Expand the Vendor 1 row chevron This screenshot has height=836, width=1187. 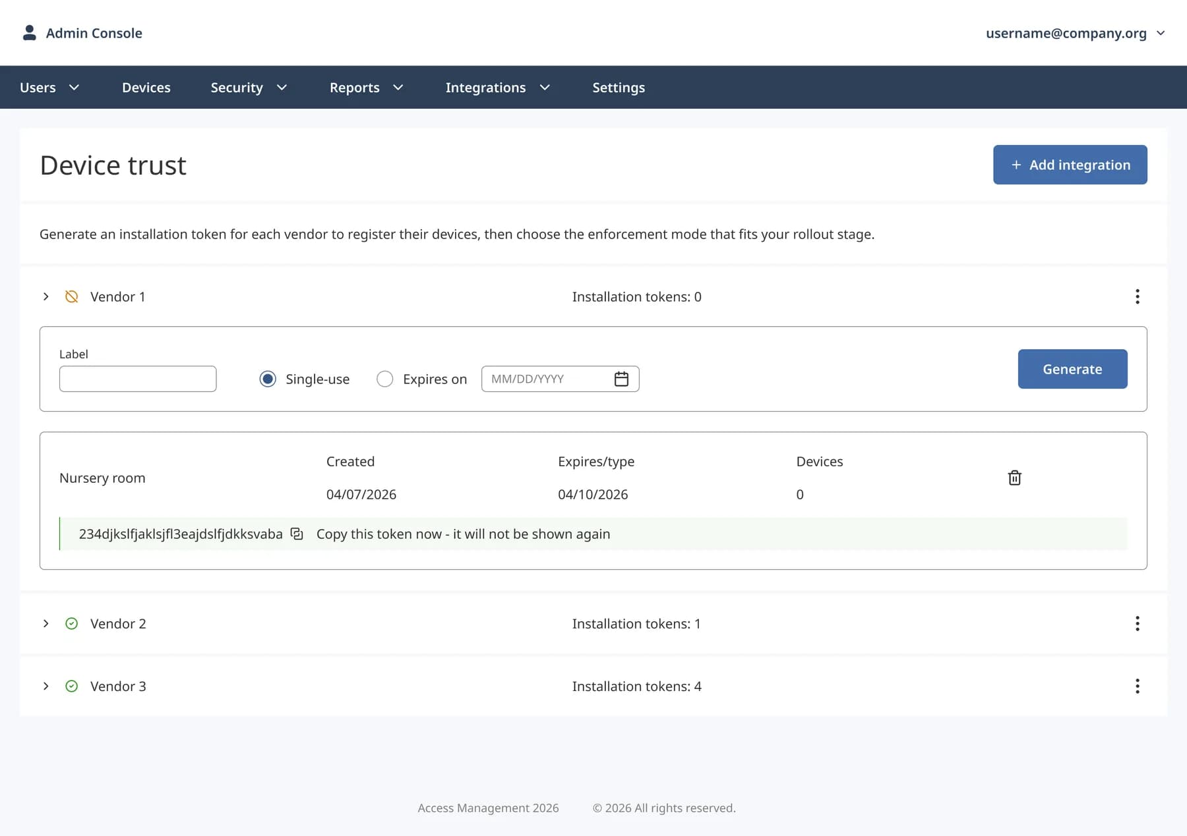tap(46, 296)
